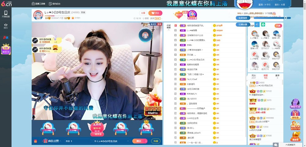The image size is (306, 147).
Task: Click the round avatar bubble in the video
Action: [145, 35]
